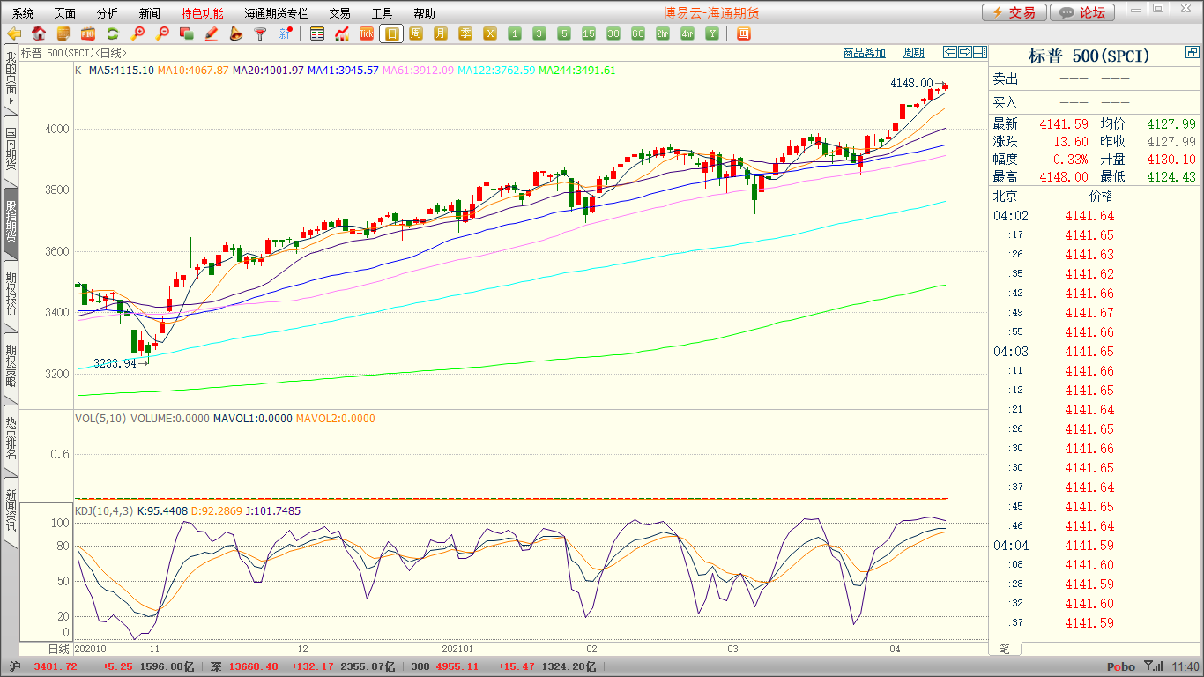Select 2hr period button
The image size is (1204, 677).
(x=663, y=33)
